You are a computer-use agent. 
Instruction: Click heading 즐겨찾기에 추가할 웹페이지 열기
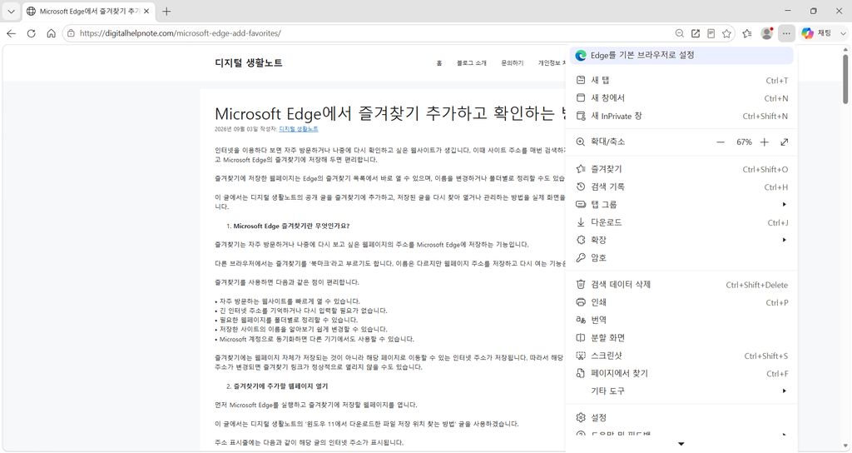coord(280,386)
